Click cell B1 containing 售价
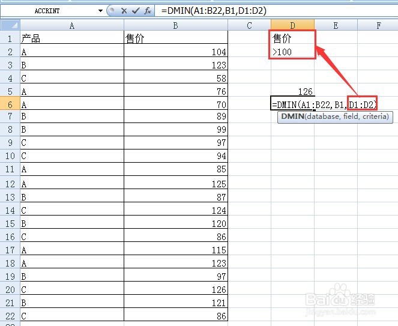This screenshot has height=326, width=398. coord(176,38)
